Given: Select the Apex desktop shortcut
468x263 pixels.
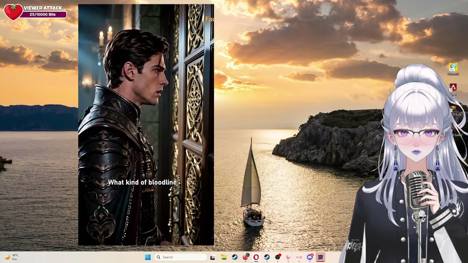Looking at the screenshot, I should [453, 89].
